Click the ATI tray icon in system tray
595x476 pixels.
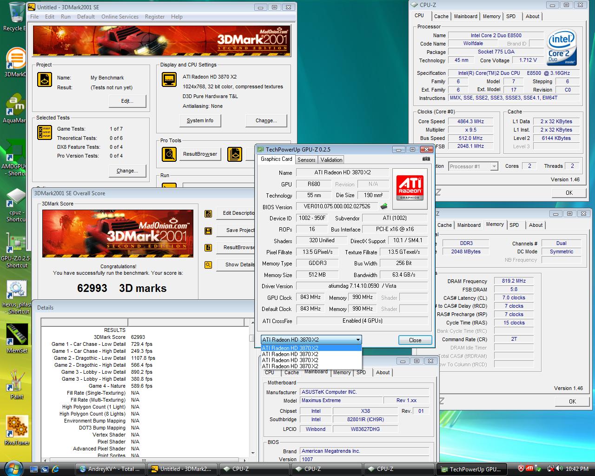coord(529,469)
